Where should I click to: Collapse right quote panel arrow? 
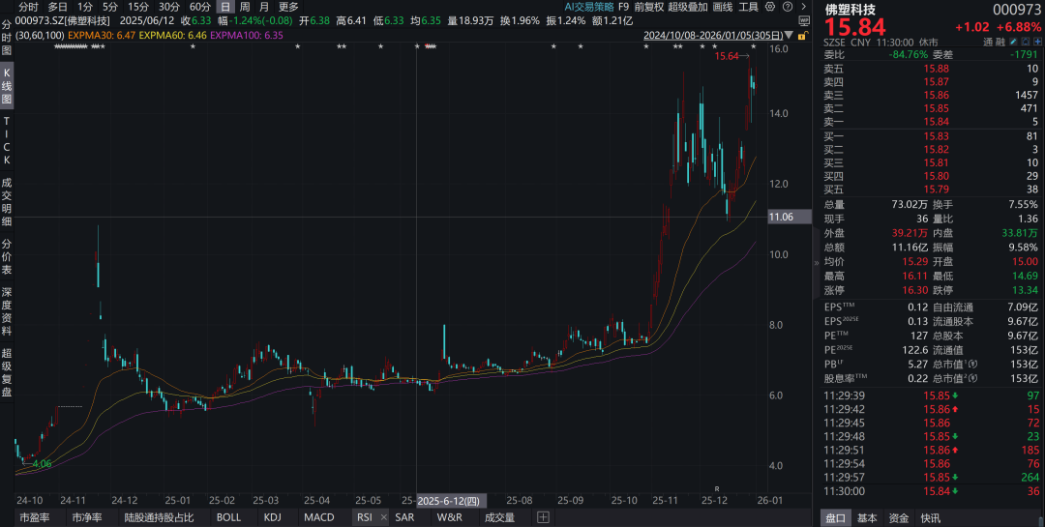point(817,262)
